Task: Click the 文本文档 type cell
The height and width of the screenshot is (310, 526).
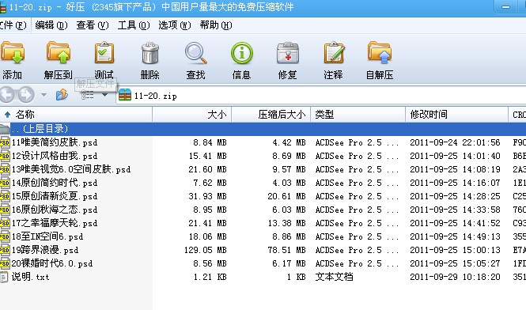Action: [x=334, y=277]
